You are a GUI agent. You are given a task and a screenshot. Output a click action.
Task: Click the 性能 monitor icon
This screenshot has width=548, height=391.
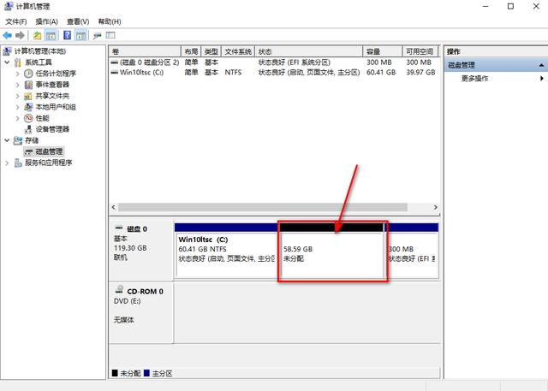click(x=28, y=118)
